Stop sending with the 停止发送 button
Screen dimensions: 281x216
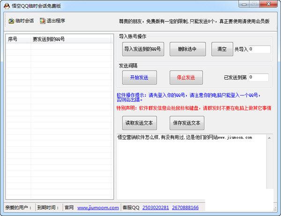[x=186, y=78]
